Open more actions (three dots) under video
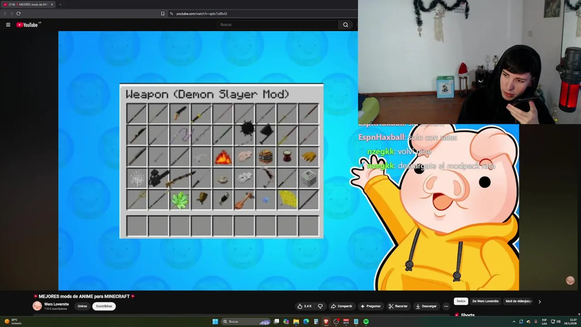 point(446,306)
